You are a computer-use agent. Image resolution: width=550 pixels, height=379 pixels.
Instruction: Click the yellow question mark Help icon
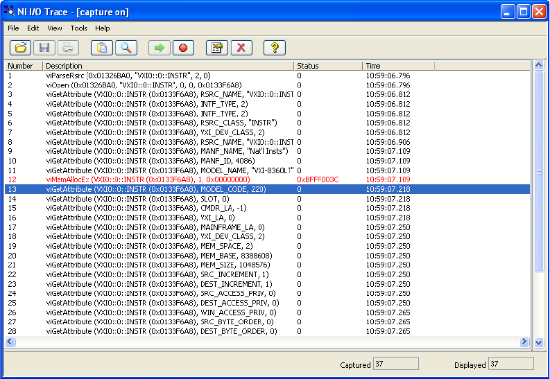275,48
